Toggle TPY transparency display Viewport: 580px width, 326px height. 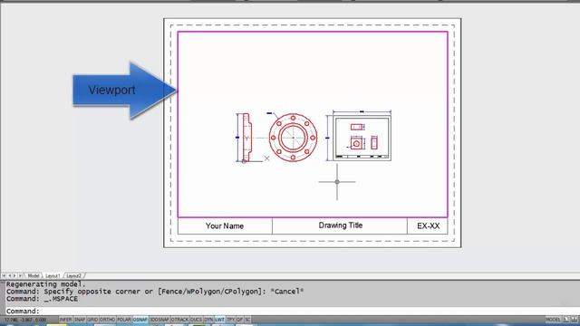click(231, 320)
